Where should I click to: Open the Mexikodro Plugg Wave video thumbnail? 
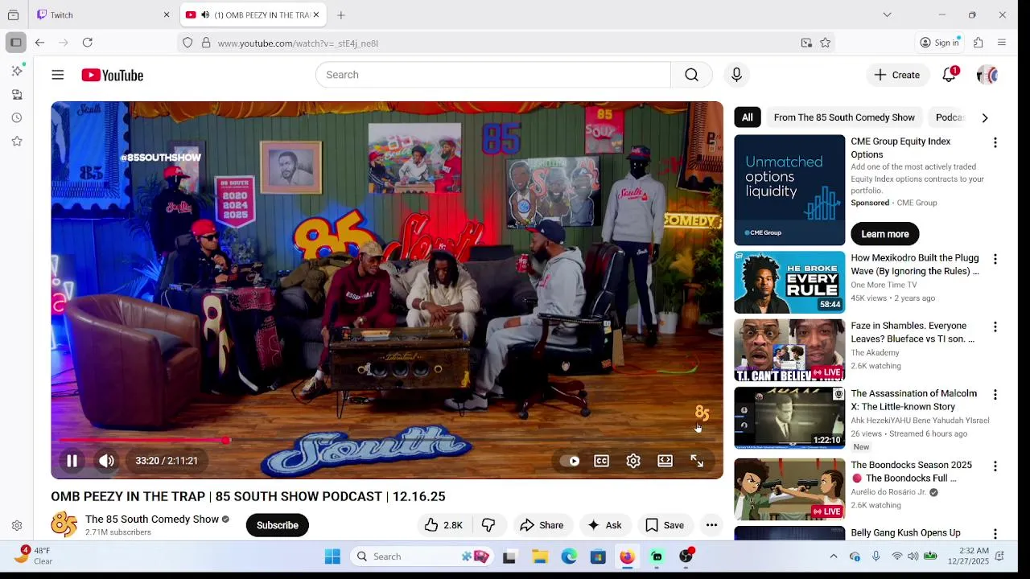pyautogui.click(x=789, y=282)
